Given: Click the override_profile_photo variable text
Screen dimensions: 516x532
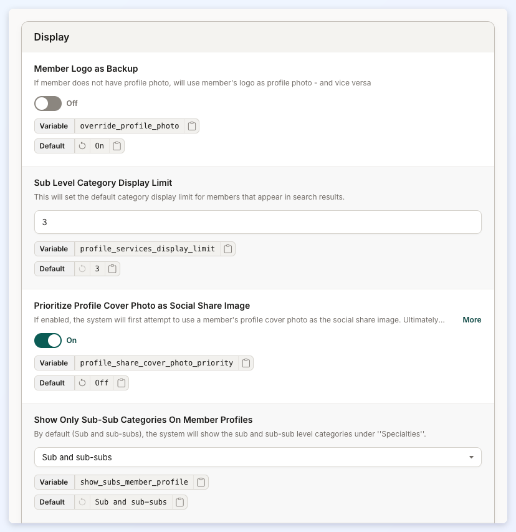Looking at the screenshot, I should [130, 126].
